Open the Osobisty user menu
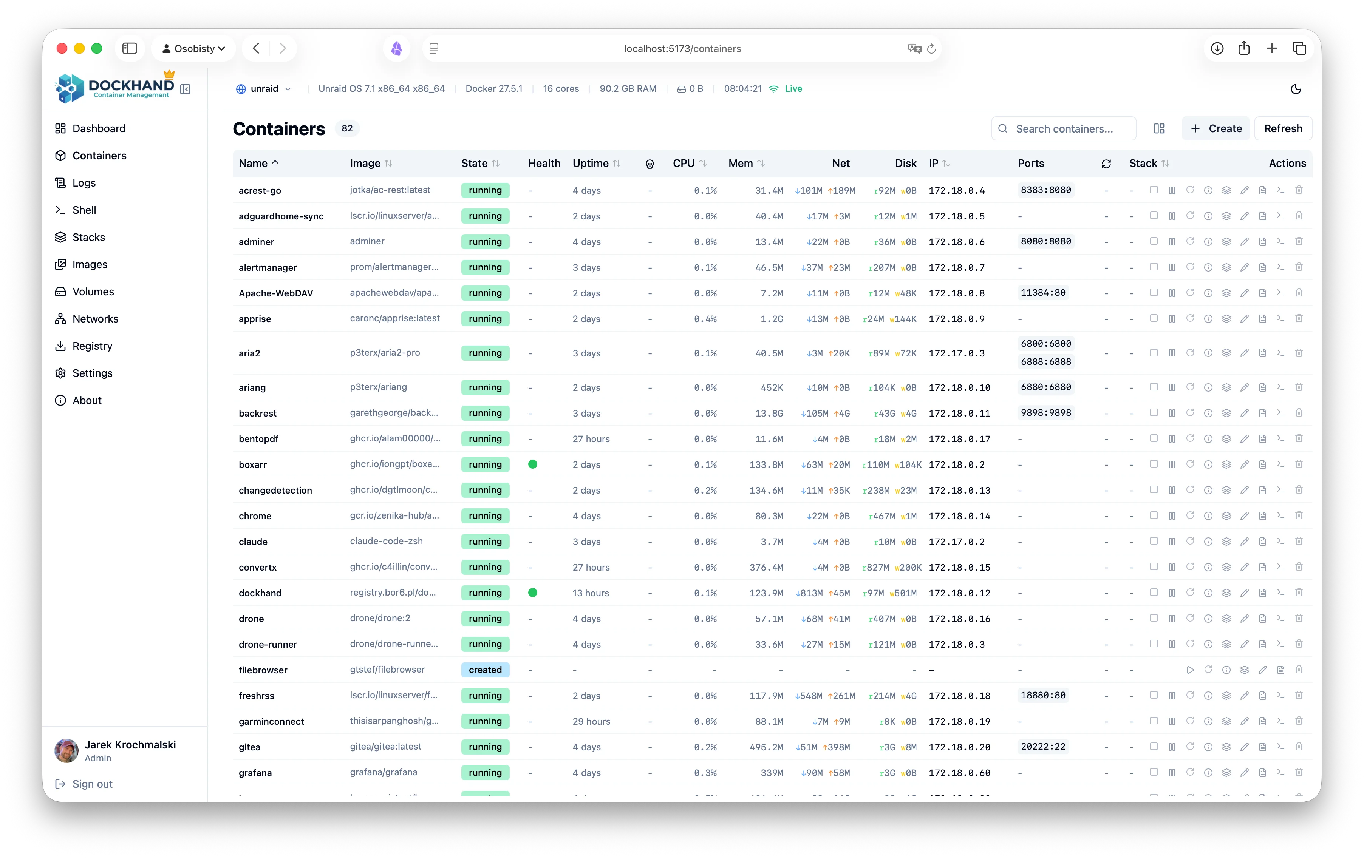This screenshot has width=1364, height=858. [193, 48]
